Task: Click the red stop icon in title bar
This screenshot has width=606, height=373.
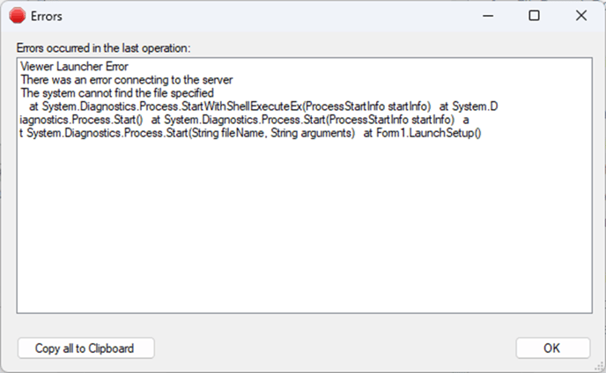Action: tap(18, 16)
